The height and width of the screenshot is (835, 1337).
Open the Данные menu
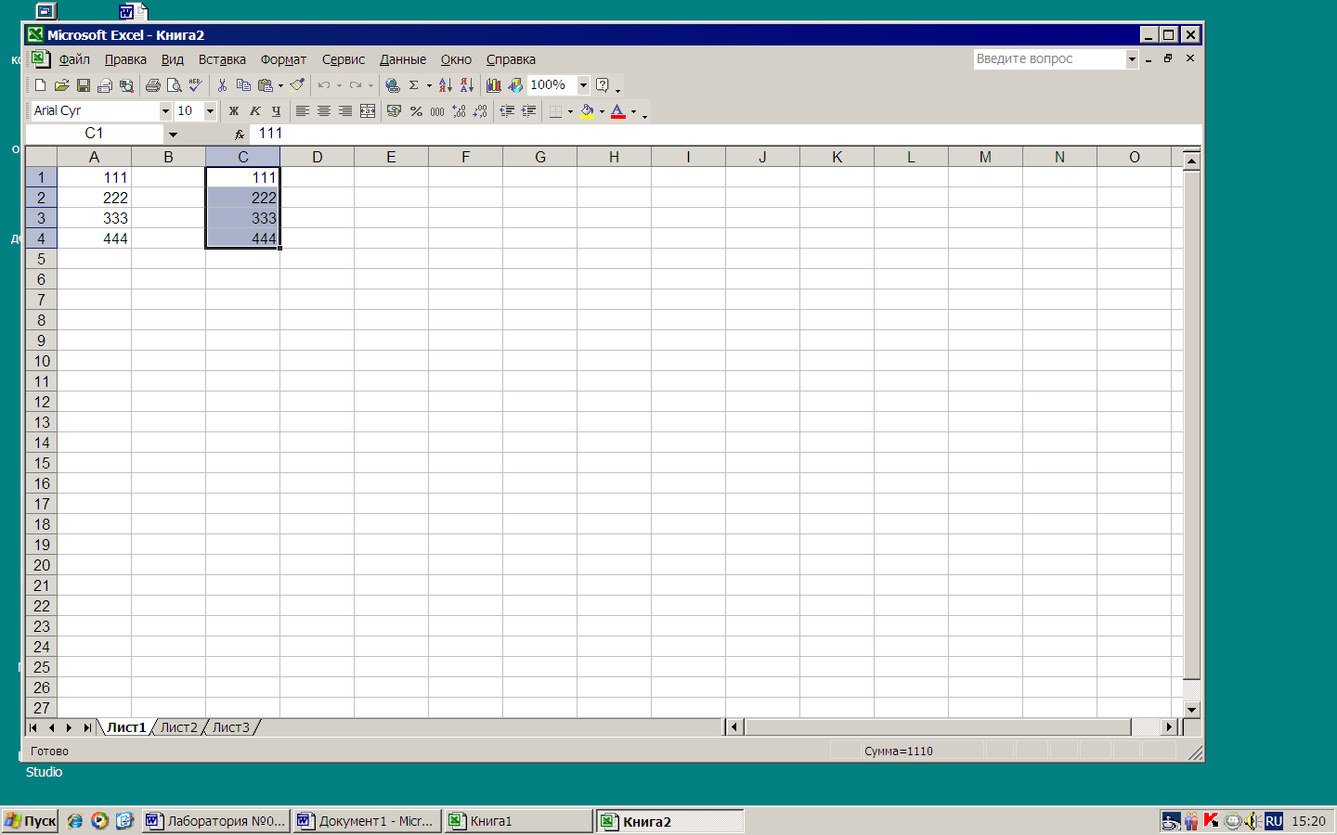coord(403,59)
